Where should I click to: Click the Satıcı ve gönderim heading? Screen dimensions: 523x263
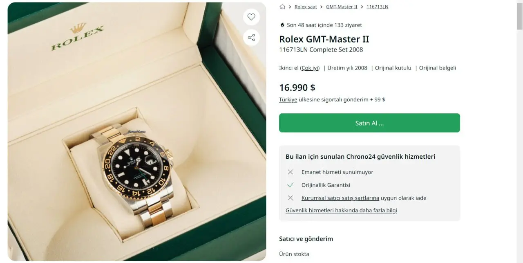[x=306, y=239]
